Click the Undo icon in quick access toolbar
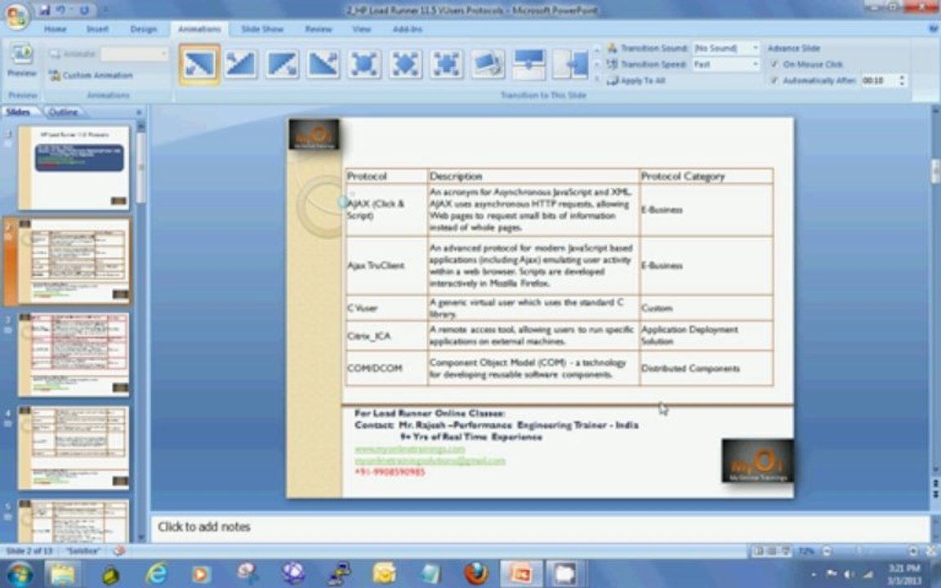 pyautogui.click(x=60, y=10)
